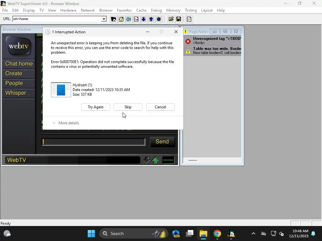Open the TV menu
The width and height of the screenshot is (322, 241).
42,10
